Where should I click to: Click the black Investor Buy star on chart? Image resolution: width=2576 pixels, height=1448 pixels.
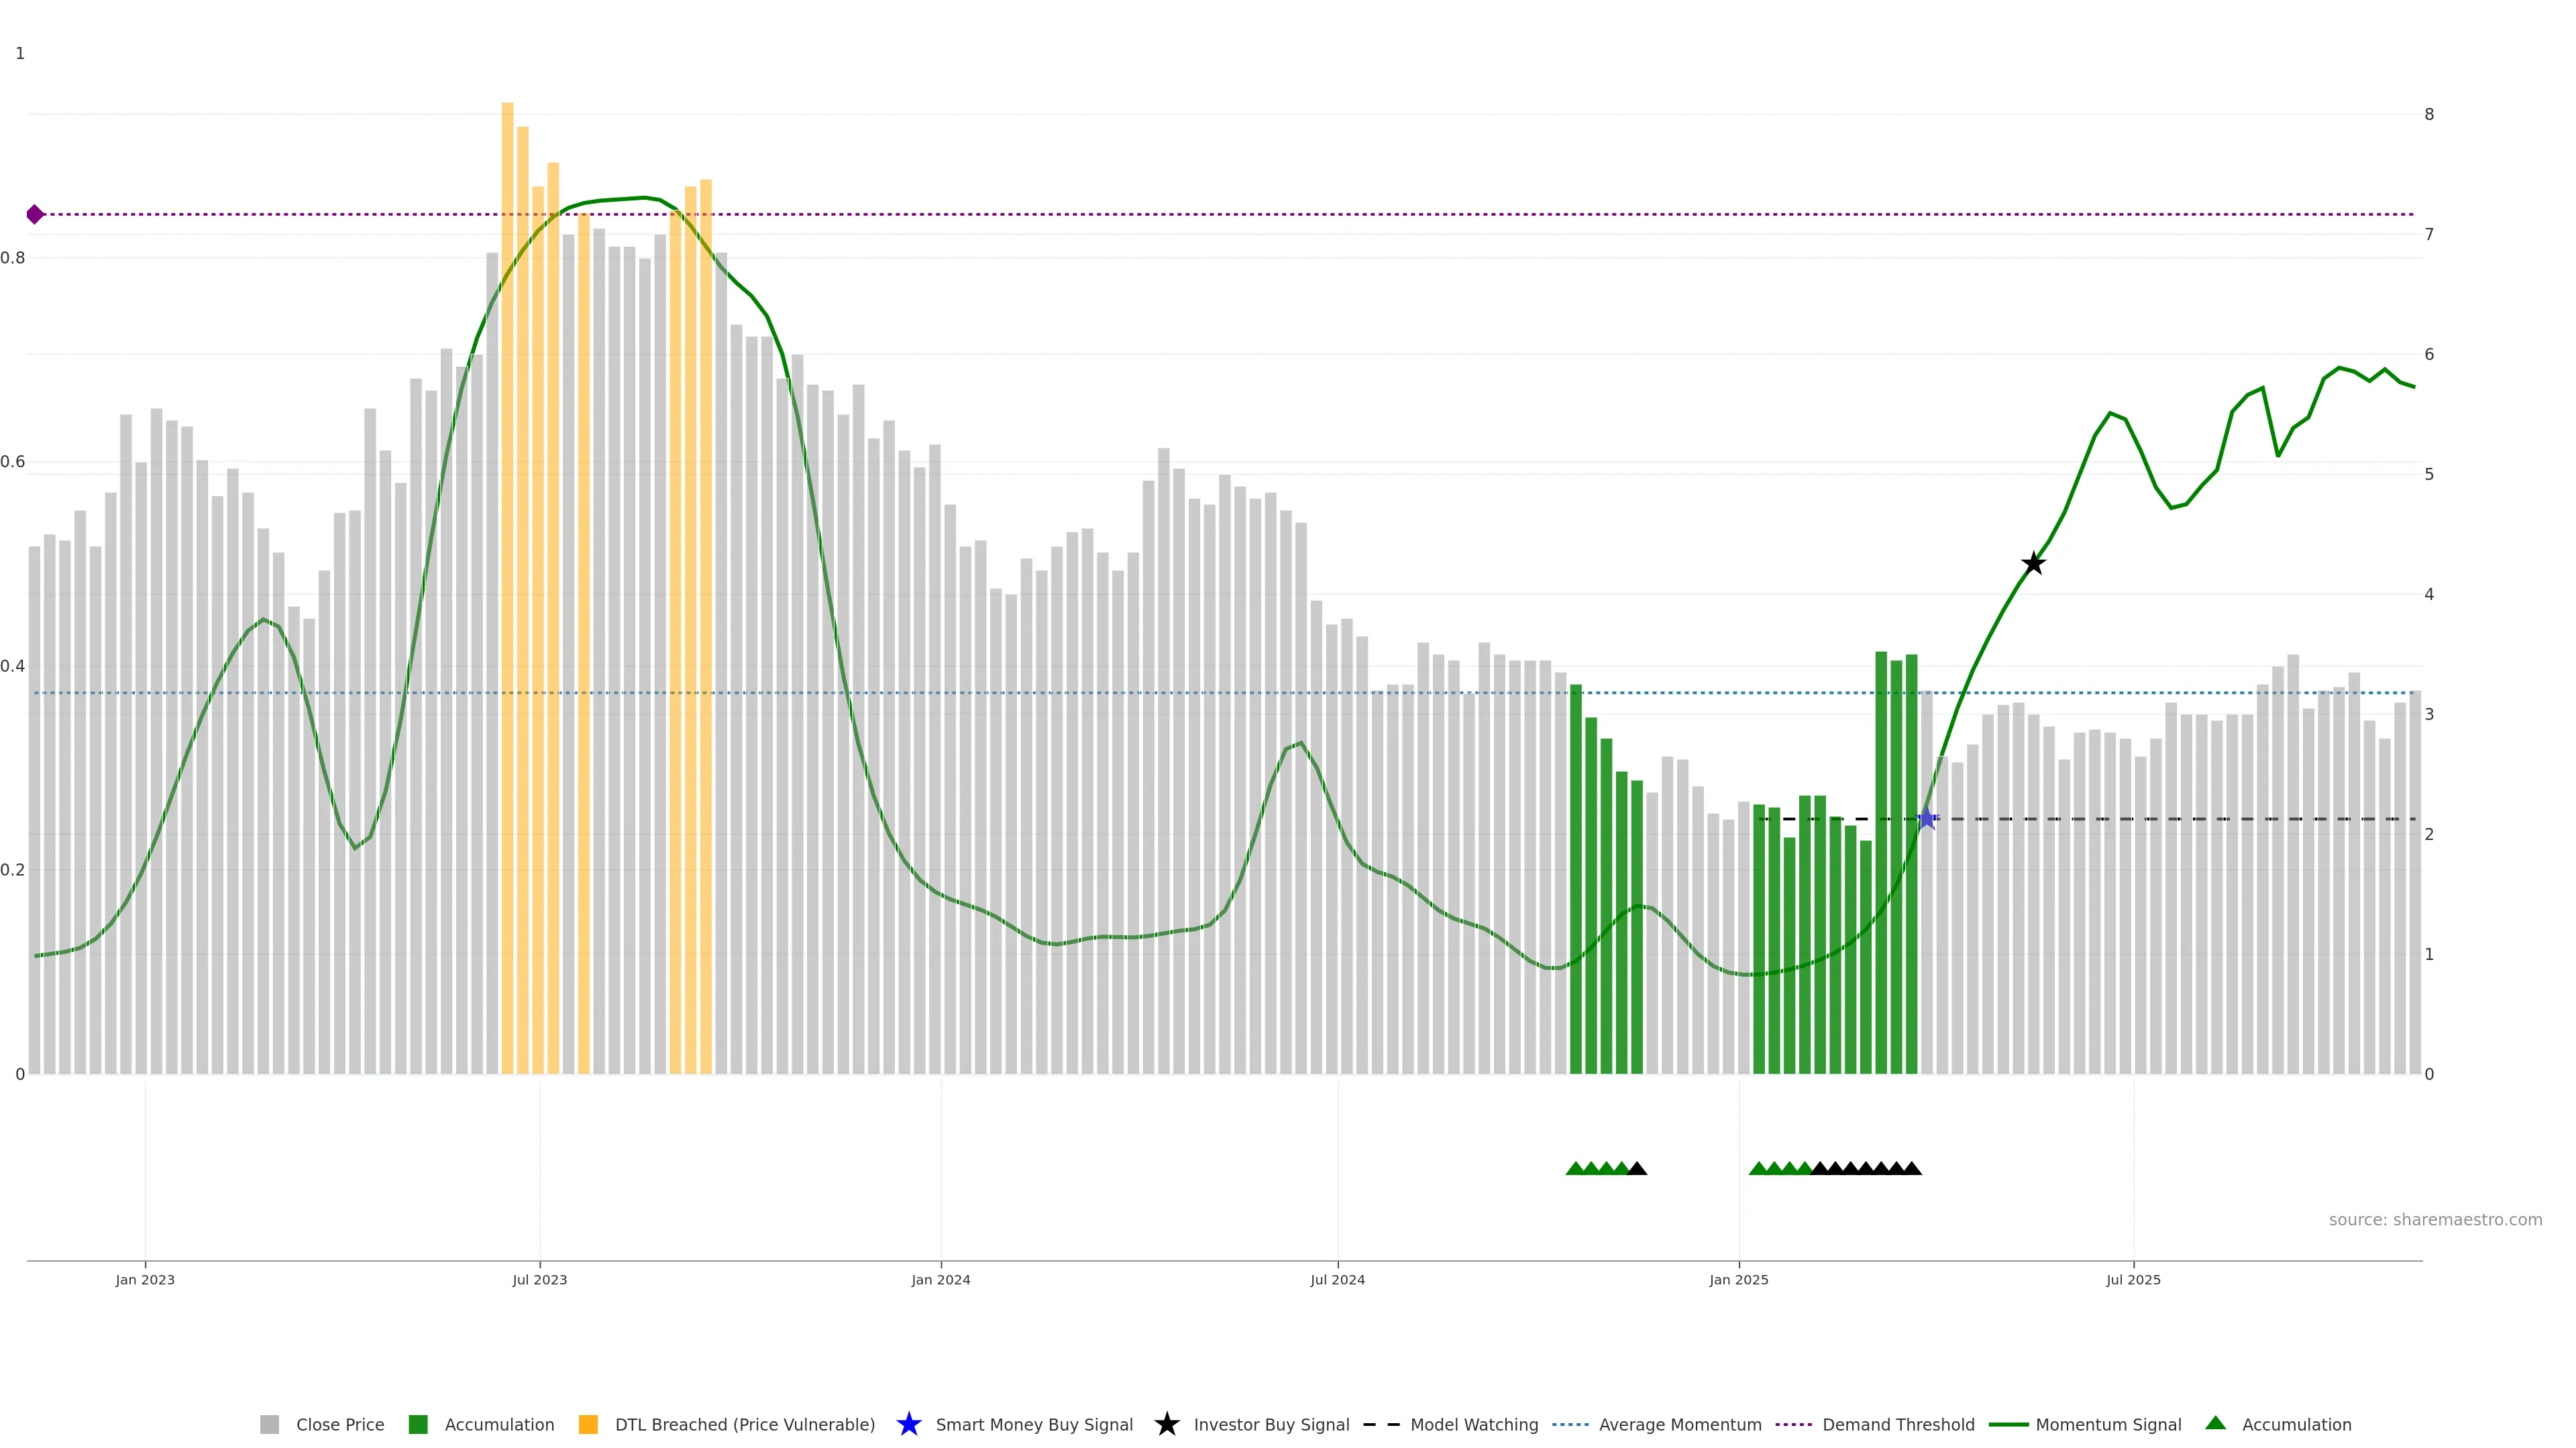[x=2033, y=564]
